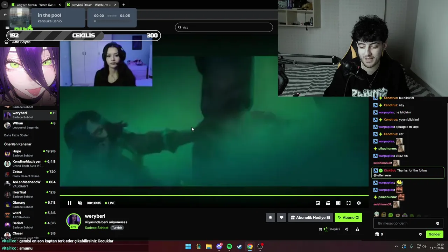
Task: Go to Ana Sayfa home link
Action: (x=17, y=42)
